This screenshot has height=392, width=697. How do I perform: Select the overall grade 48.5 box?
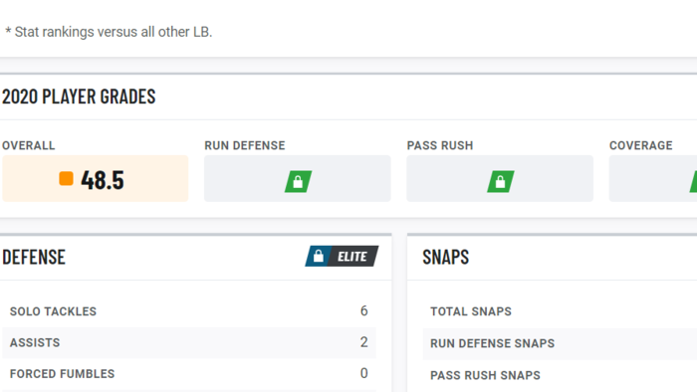[96, 178]
